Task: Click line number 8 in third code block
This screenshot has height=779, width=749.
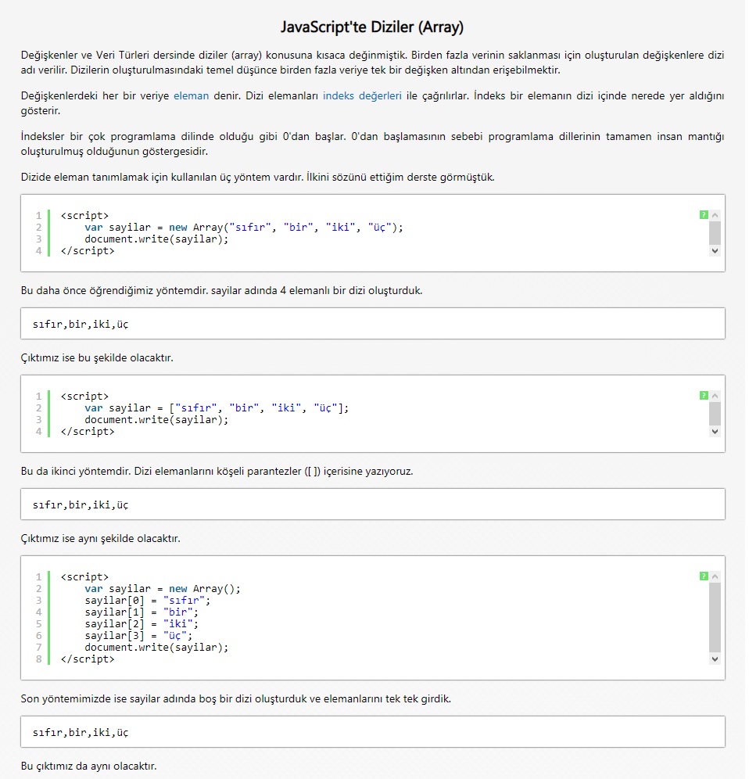Action: tap(39, 659)
